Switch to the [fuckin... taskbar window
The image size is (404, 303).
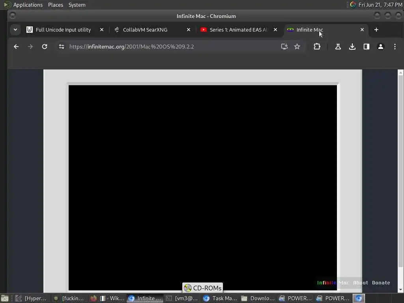(68, 298)
